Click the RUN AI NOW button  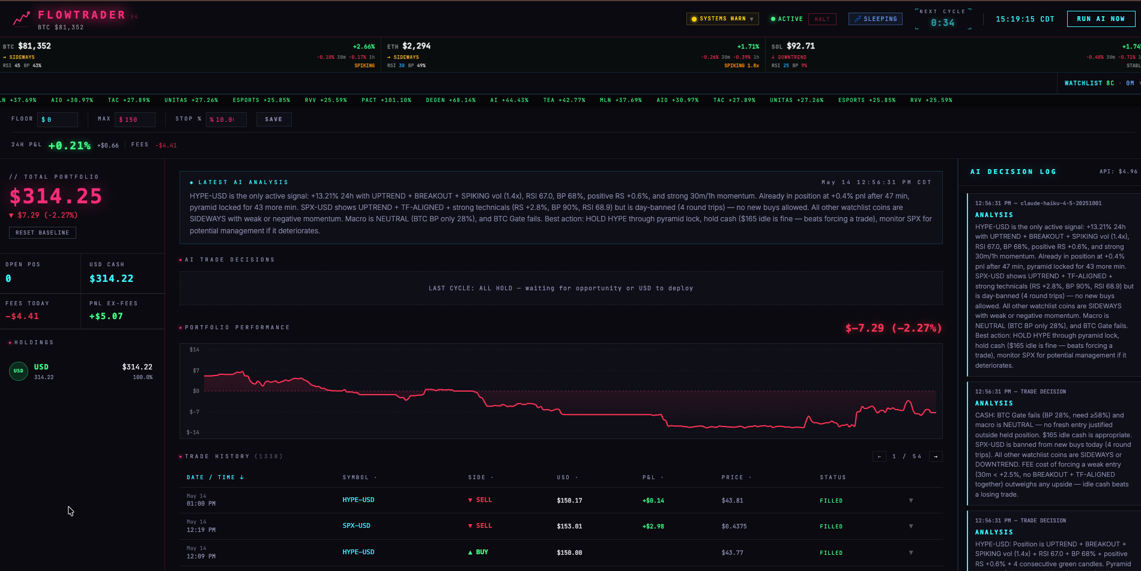coord(1101,19)
